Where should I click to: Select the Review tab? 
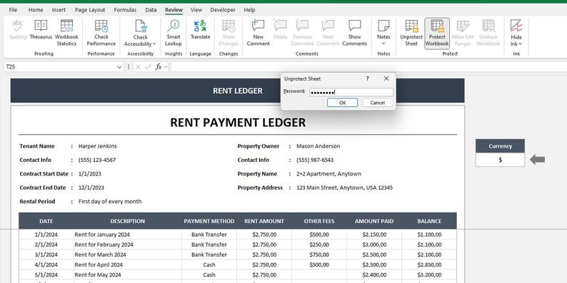click(174, 10)
